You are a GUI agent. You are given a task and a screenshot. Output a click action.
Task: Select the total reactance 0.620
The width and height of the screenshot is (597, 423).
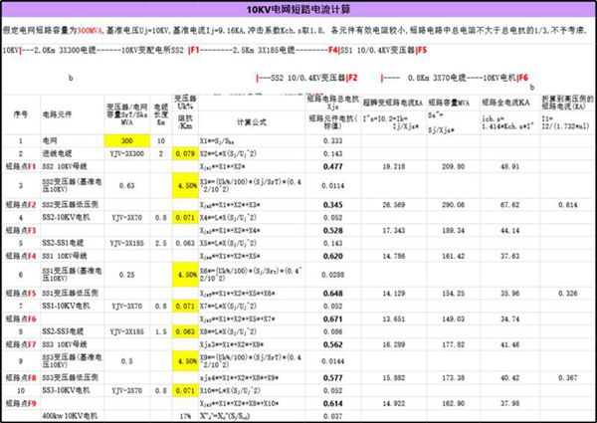[332, 256]
